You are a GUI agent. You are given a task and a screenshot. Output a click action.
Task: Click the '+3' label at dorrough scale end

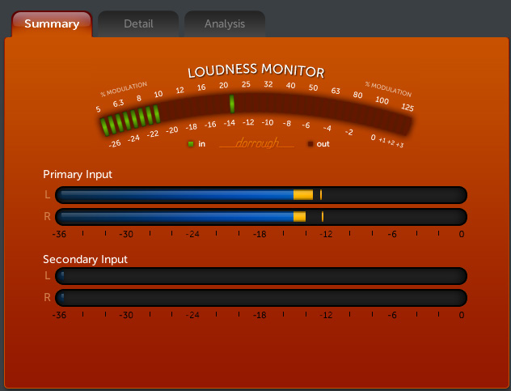pos(400,145)
